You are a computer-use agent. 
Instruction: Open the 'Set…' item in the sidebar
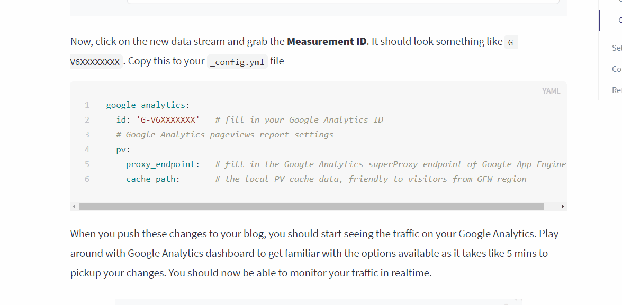click(x=617, y=48)
